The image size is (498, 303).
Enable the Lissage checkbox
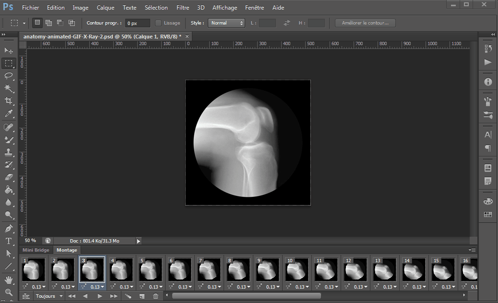[158, 23]
